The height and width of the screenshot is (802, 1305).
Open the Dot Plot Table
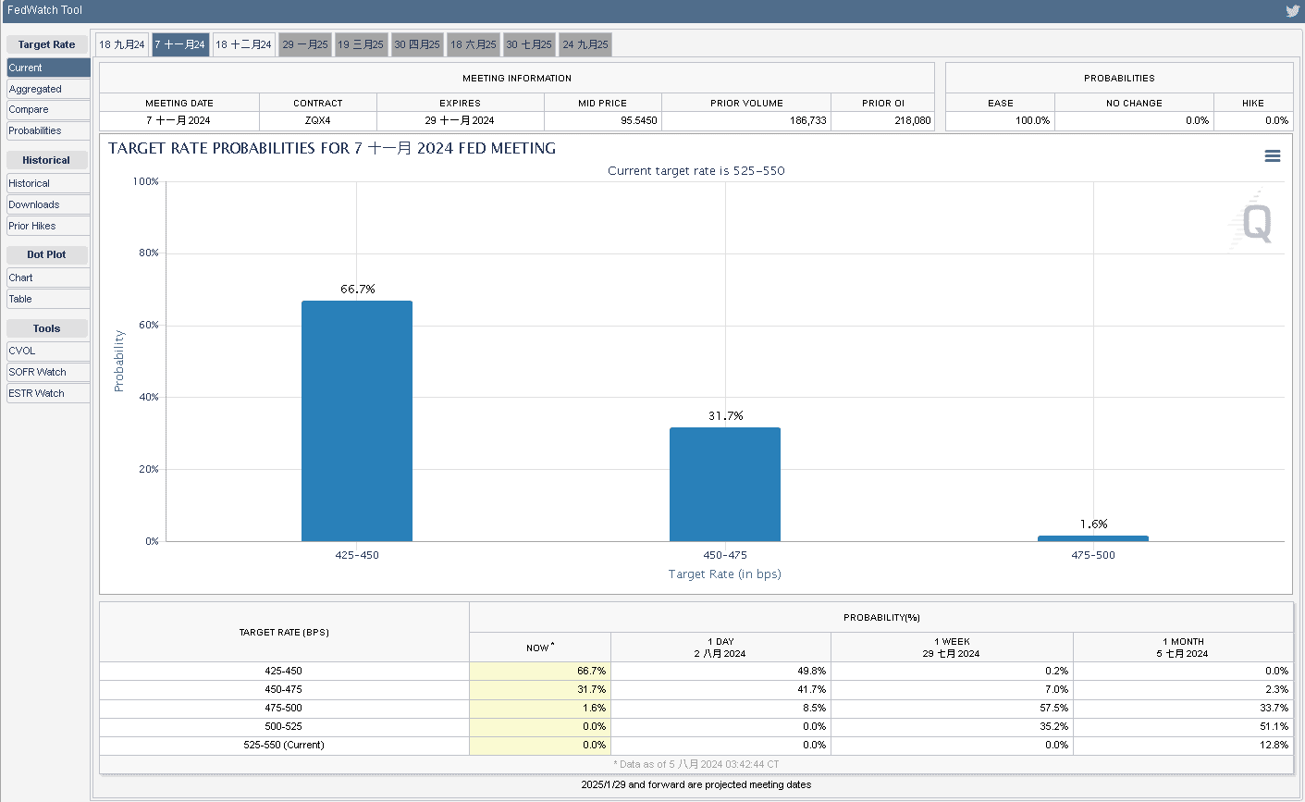[x=48, y=299]
